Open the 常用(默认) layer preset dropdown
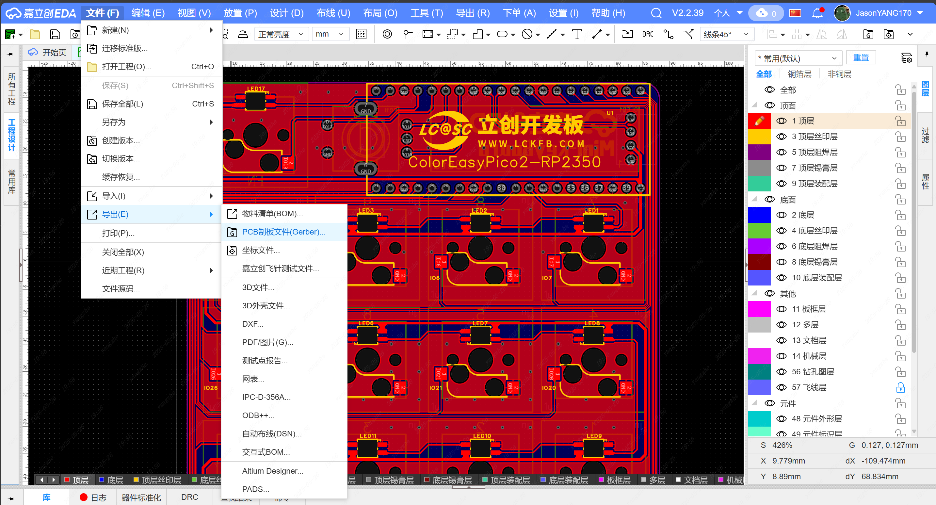Image resolution: width=936 pixels, height=505 pixels. pyautogui.click(x=798, y=58)
